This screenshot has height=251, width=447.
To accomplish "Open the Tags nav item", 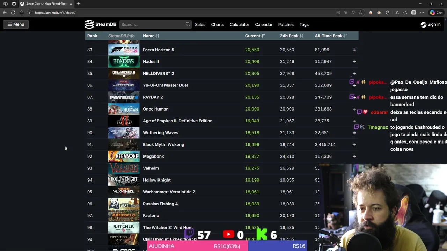I will point(304,24).
